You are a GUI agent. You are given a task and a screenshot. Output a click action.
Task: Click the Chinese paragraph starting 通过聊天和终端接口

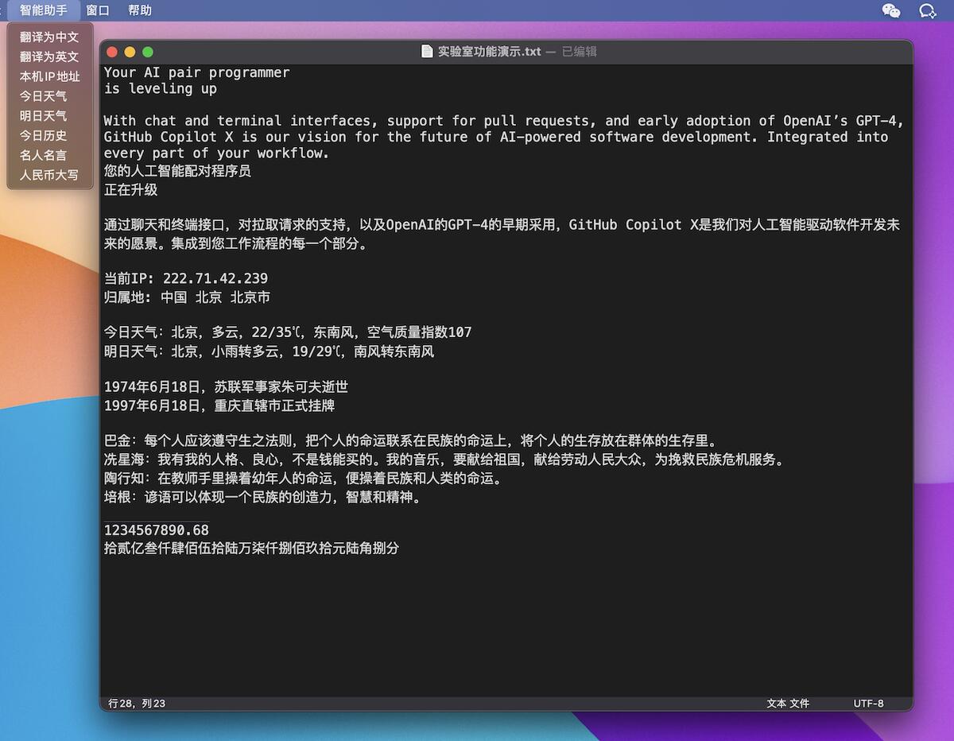coord(502,235)
